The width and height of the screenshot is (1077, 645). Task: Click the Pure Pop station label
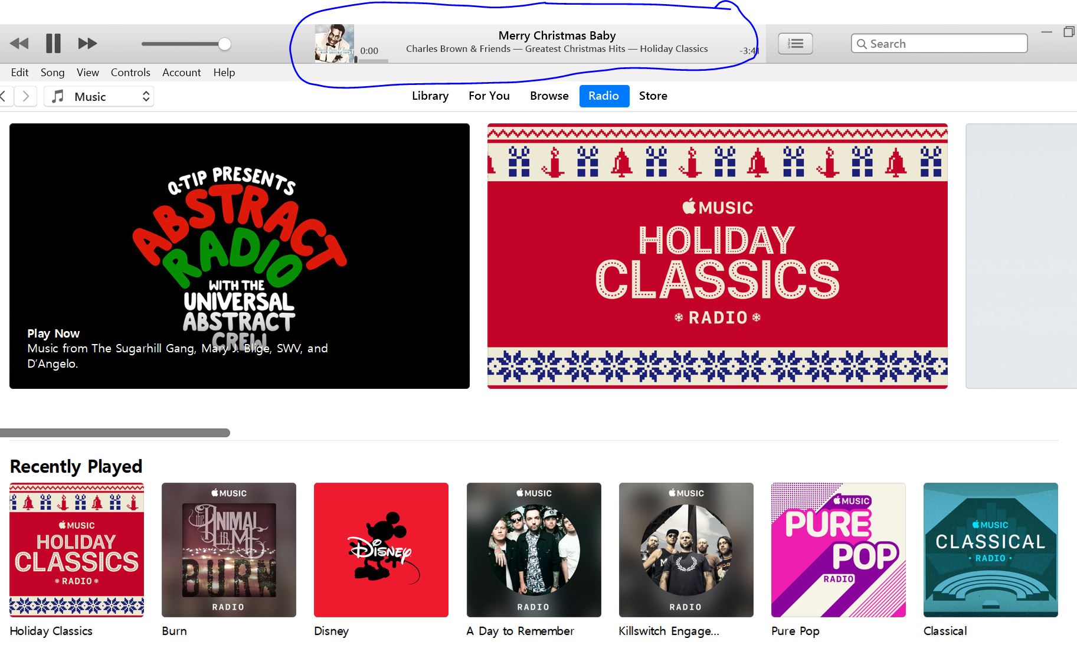point(796,631)
